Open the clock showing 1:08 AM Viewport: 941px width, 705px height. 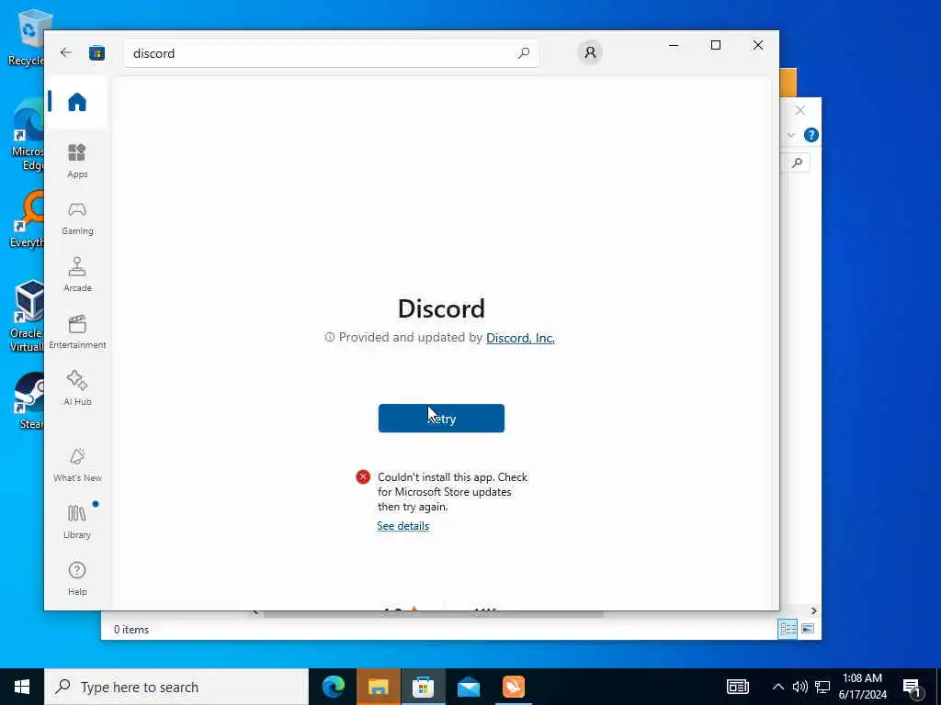point(862,687)
